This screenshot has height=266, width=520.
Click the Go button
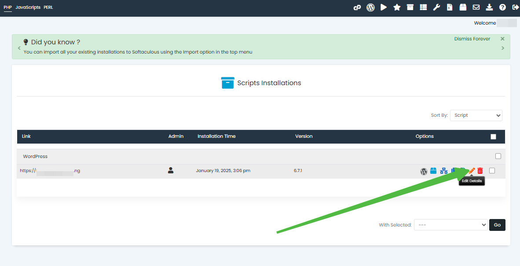coord(497,225)
